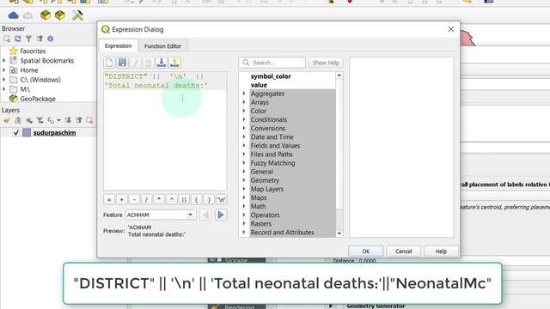Click Collapse All icon in Layers toolbar

[x=79, y=120]
